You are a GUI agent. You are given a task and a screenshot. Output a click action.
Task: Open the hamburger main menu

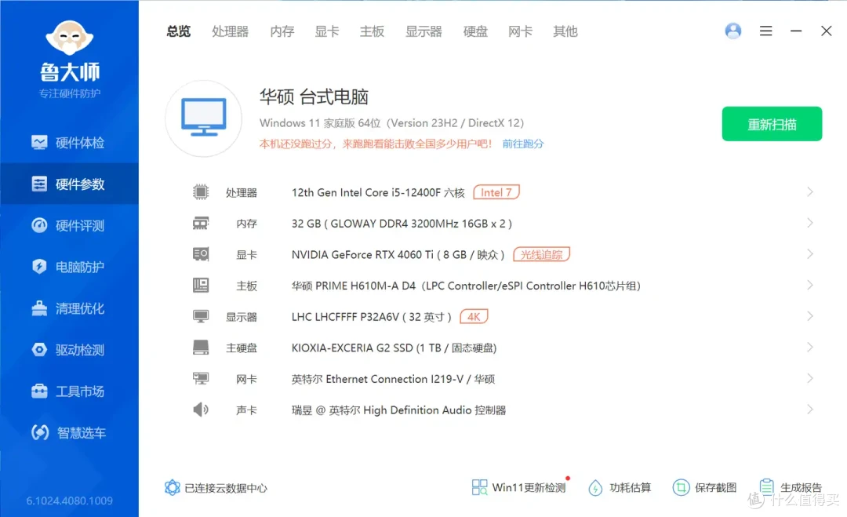click(765, 31)
